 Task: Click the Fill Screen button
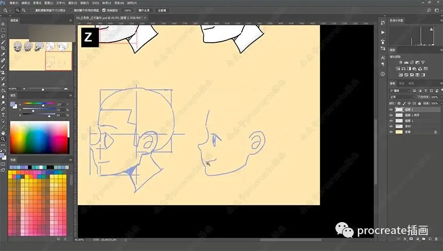(x=162, y=10)
